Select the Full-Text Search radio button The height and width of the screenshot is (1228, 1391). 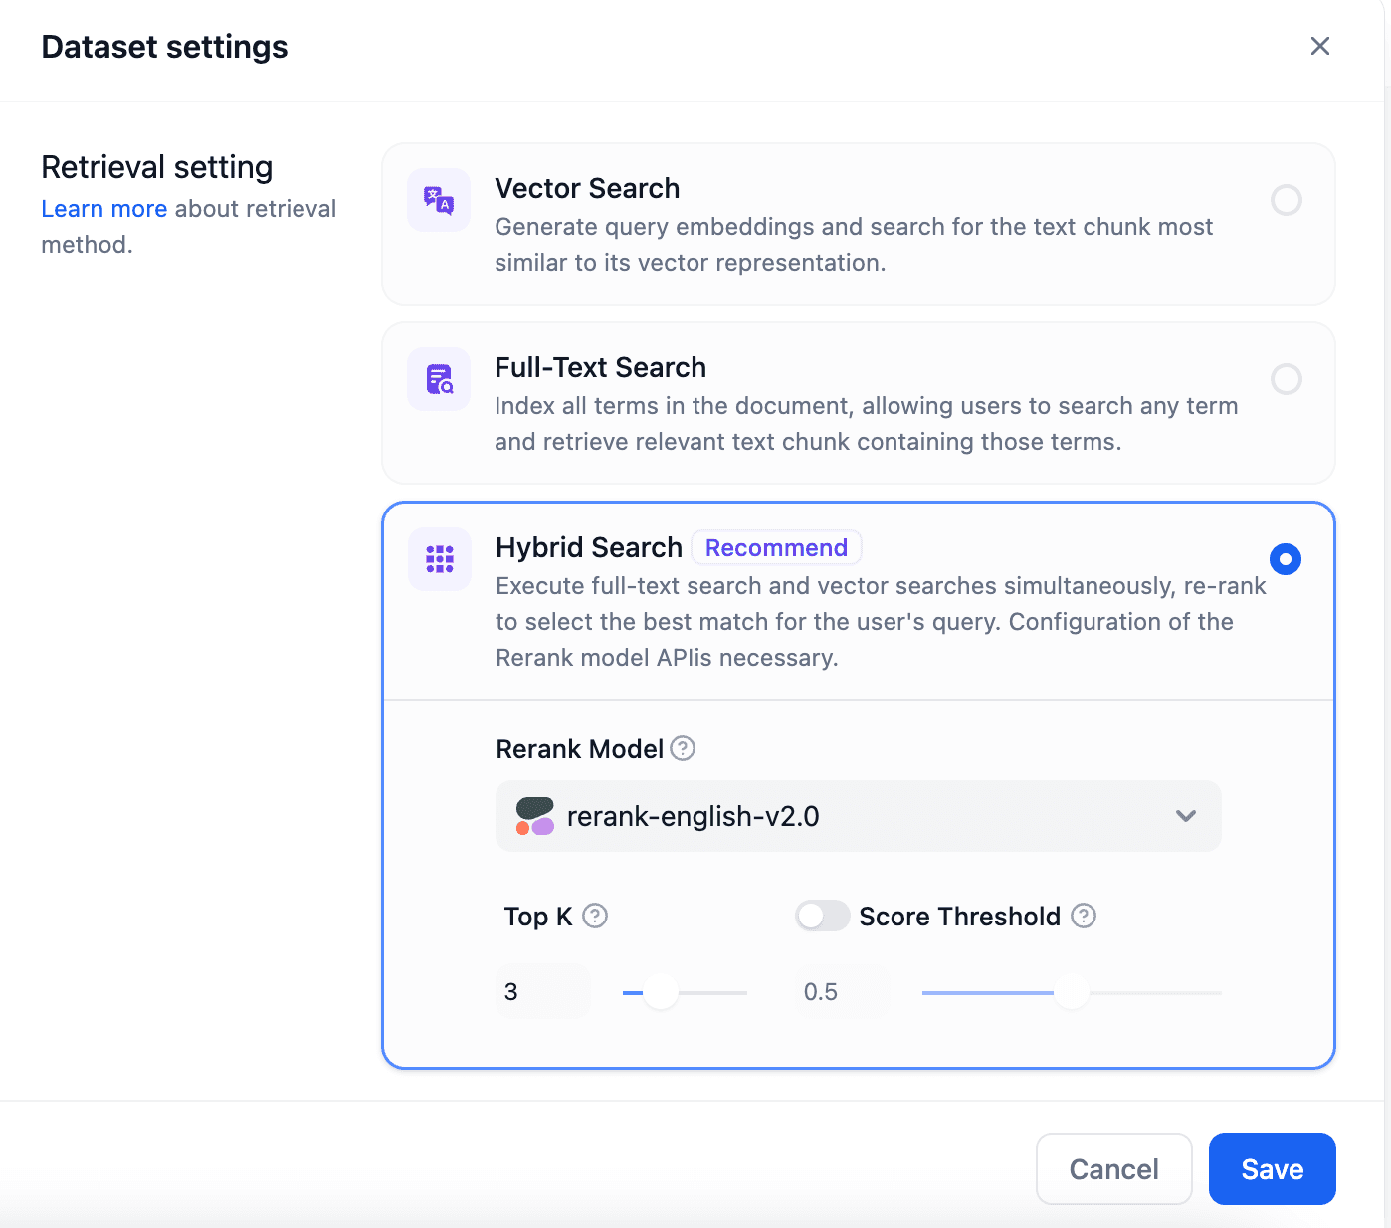point(1287,379)
